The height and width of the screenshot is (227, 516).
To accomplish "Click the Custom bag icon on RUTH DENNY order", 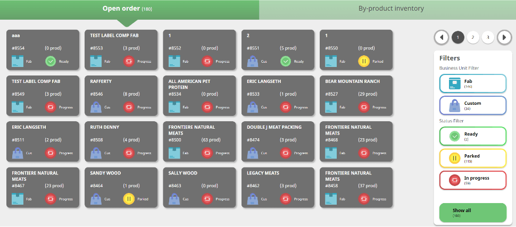I will pyautogui.click(x=96, y=153).
